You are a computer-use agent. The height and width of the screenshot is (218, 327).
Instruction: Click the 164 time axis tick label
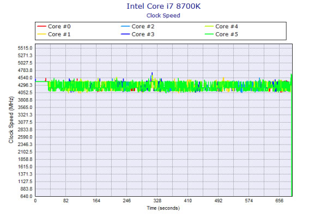tap(96, 201)
